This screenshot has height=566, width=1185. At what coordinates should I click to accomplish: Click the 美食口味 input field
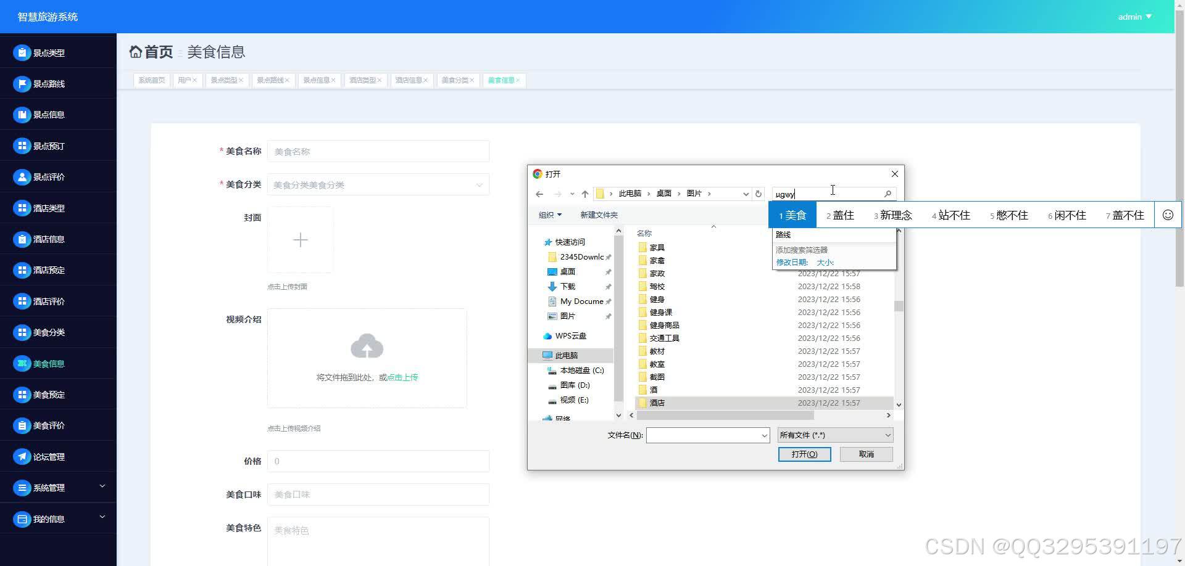378,494
